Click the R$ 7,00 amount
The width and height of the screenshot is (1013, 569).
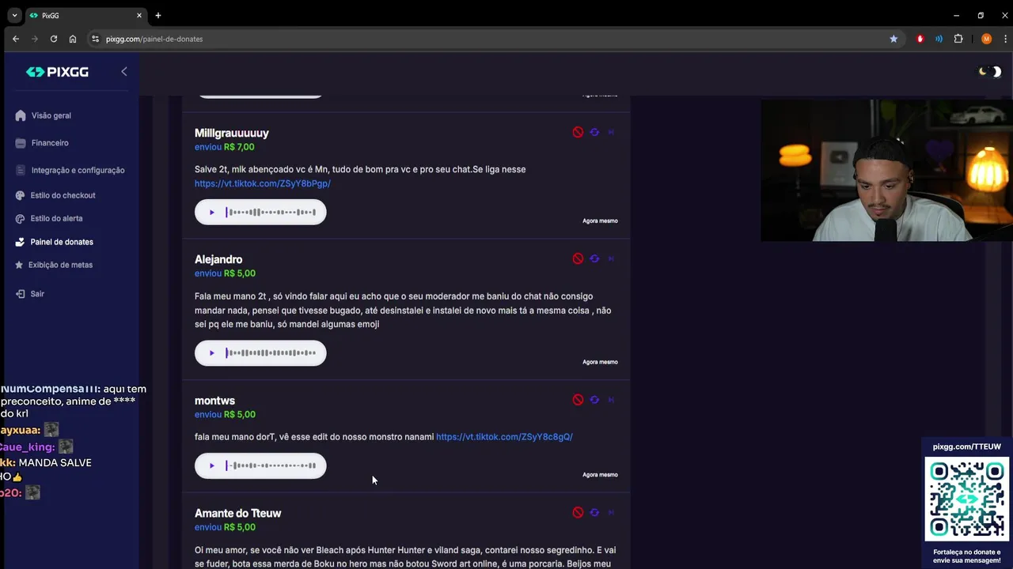239,147
